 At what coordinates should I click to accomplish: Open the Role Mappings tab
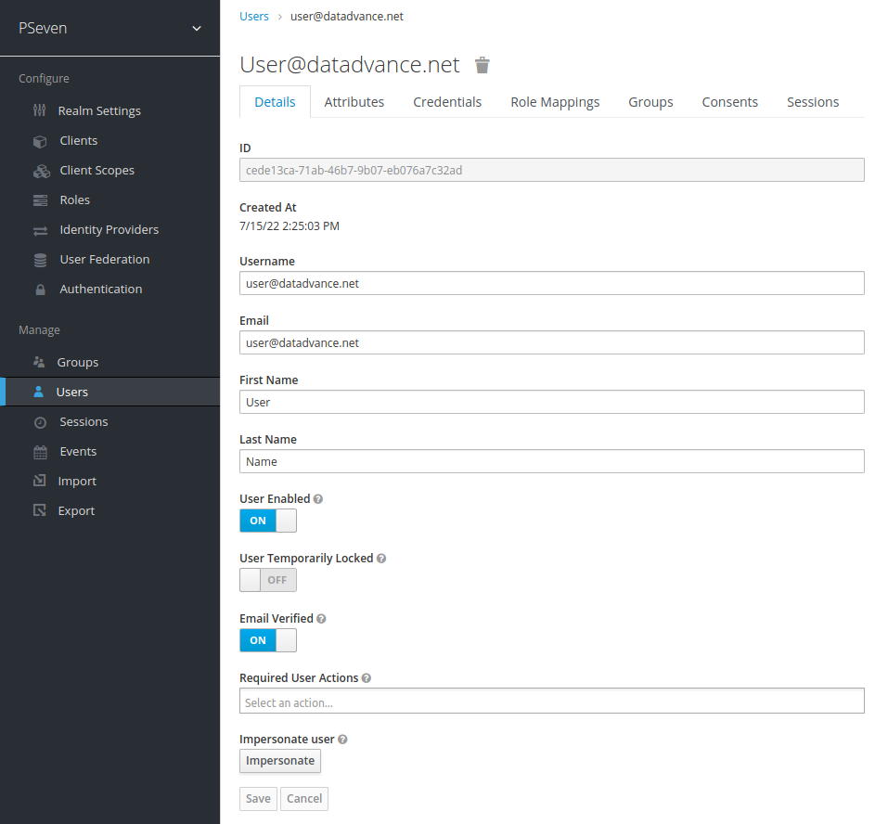coord(555,102)
